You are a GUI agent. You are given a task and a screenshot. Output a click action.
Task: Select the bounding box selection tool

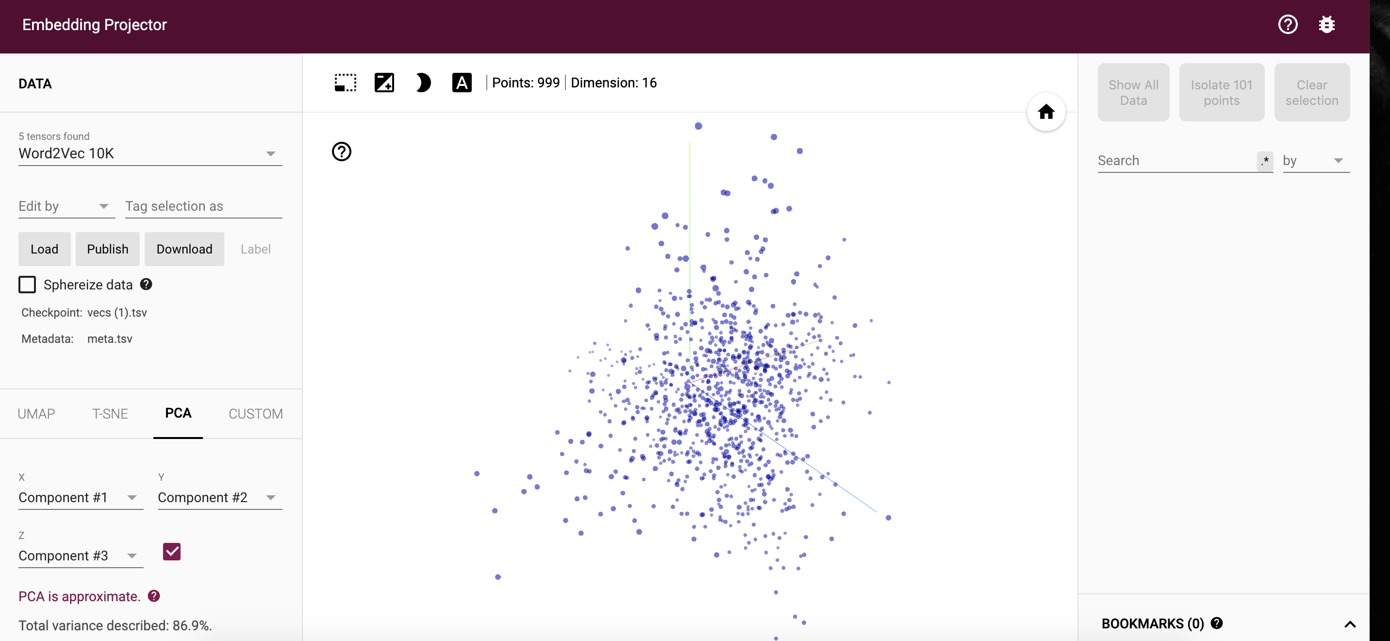point(346,83)
